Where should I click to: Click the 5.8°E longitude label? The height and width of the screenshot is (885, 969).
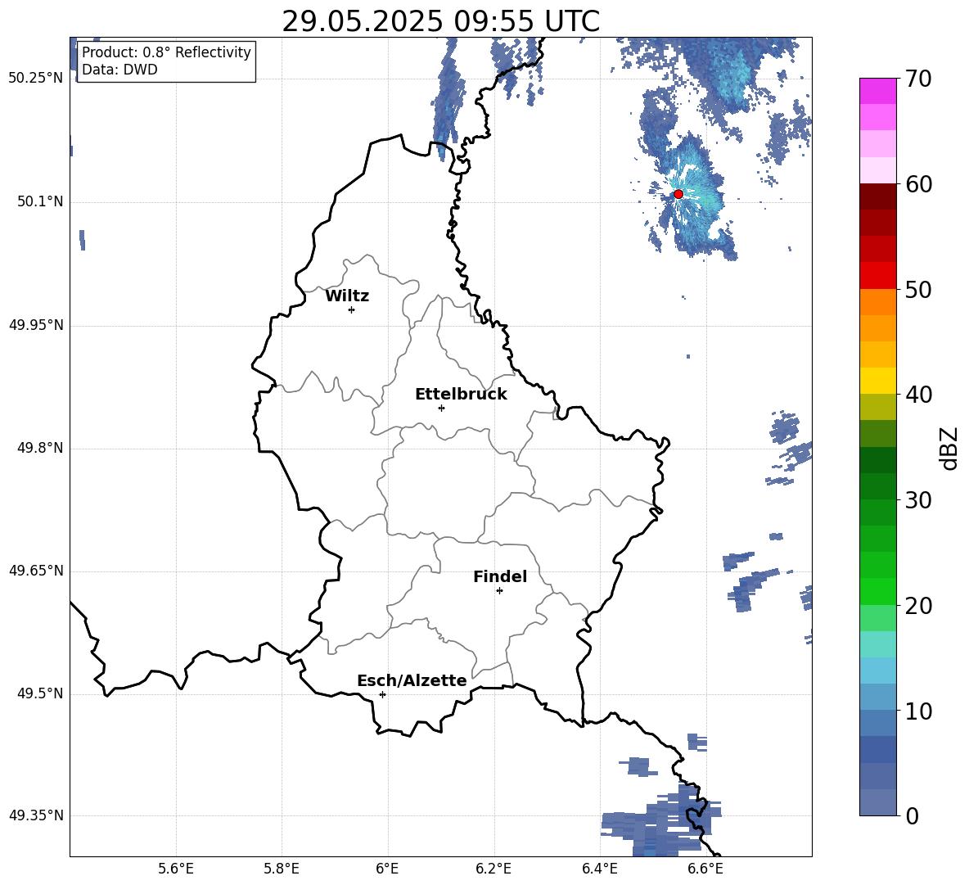[x=282, y=869]
